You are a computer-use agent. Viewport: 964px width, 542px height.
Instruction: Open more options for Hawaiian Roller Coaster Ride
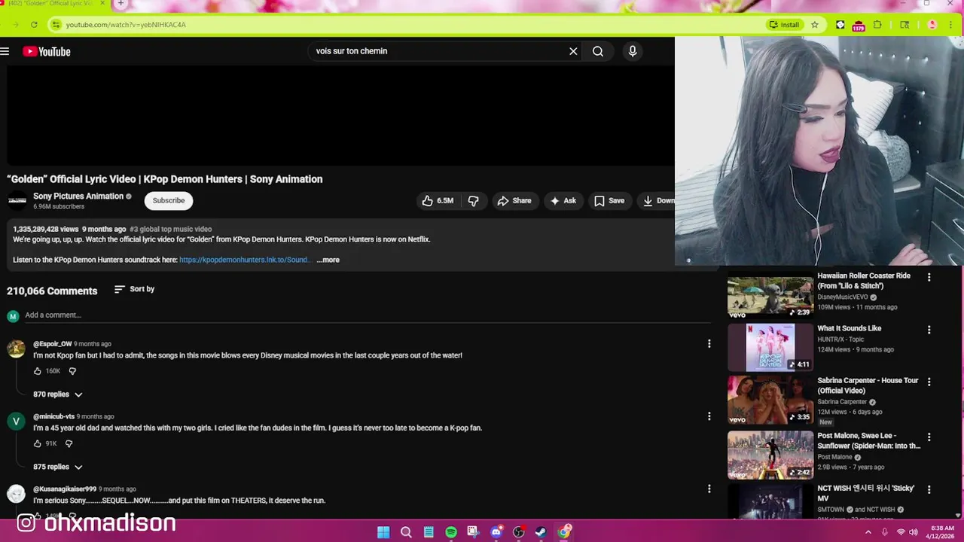pos(929,277)
